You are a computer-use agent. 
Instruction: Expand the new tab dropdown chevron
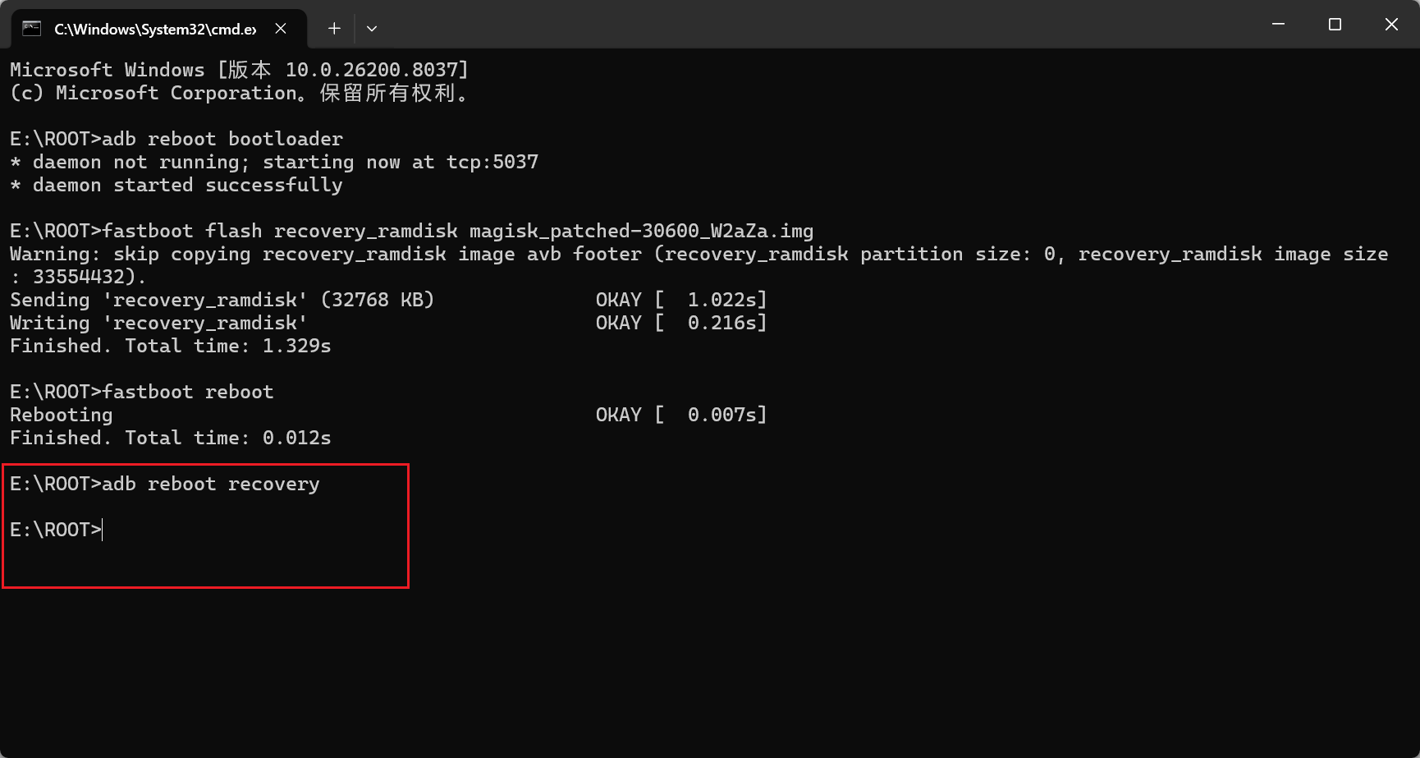372,29
